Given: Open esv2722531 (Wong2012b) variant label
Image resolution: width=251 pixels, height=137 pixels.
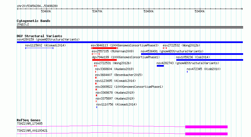Looking at the screenshot, I should pyautogui.click(x=113, y=63).
